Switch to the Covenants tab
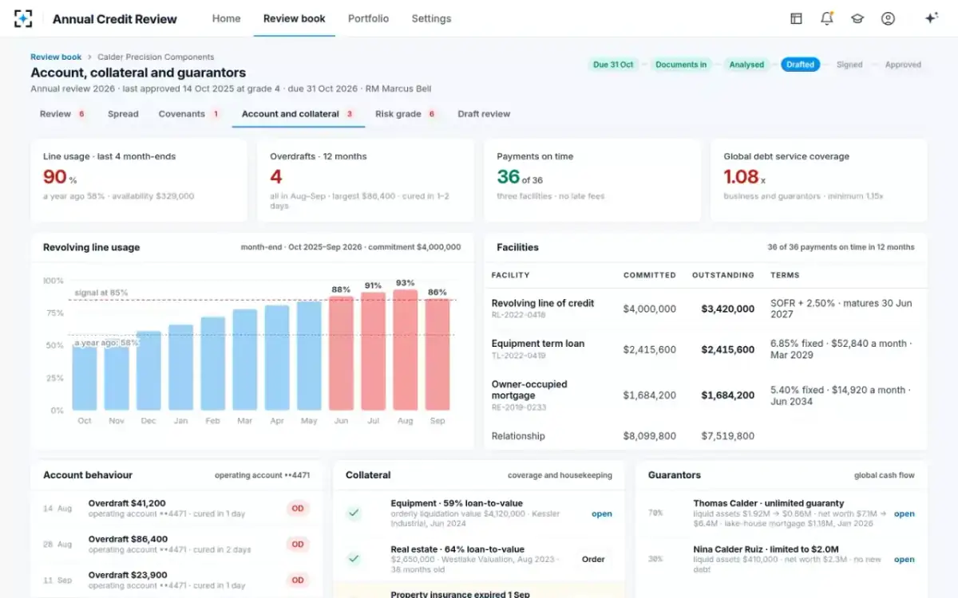The height and width of the screenshot is (598, 958). pos(189,114)
